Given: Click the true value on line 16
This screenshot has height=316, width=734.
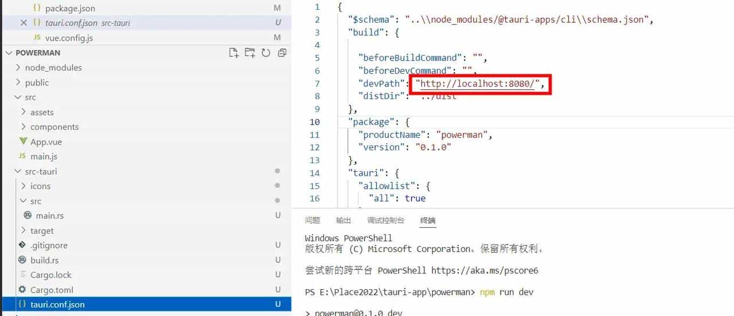Looking at the screenshot, I should click(415, 199).
